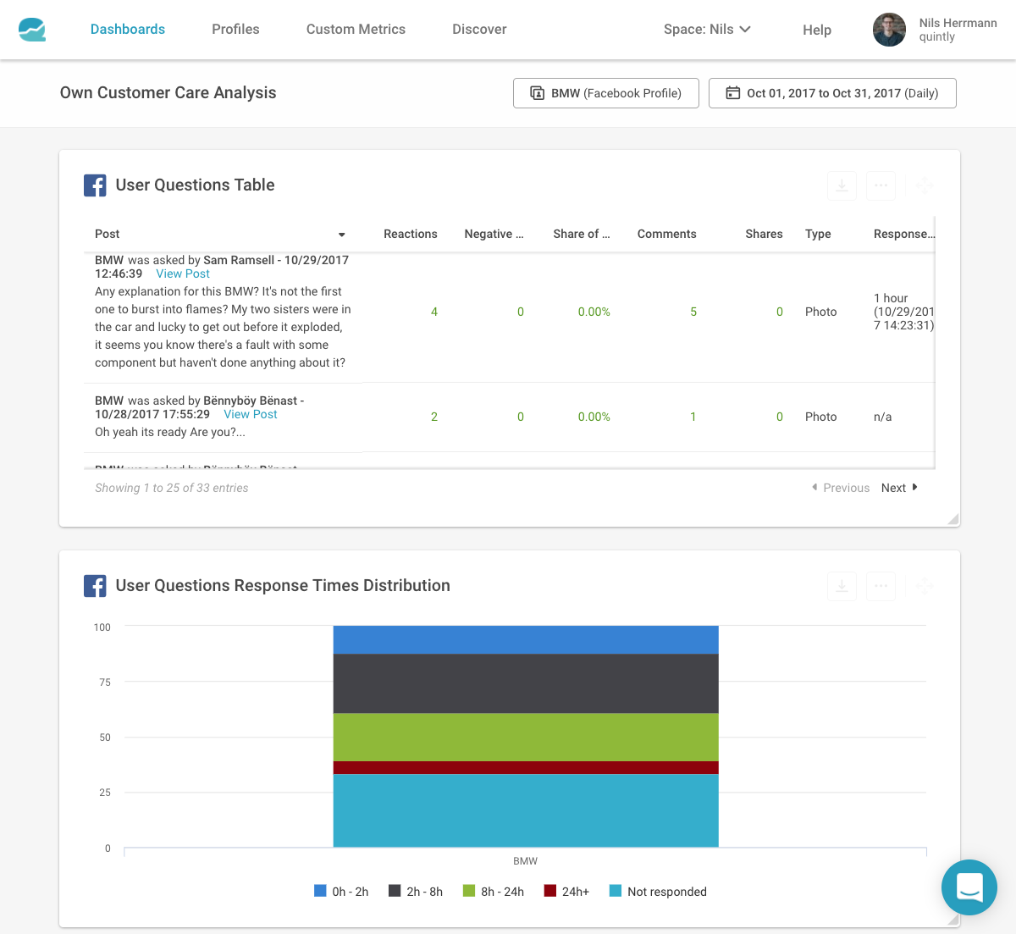
Task: Click the blue 0h - 2h bar segment
Action: [526, 639]
